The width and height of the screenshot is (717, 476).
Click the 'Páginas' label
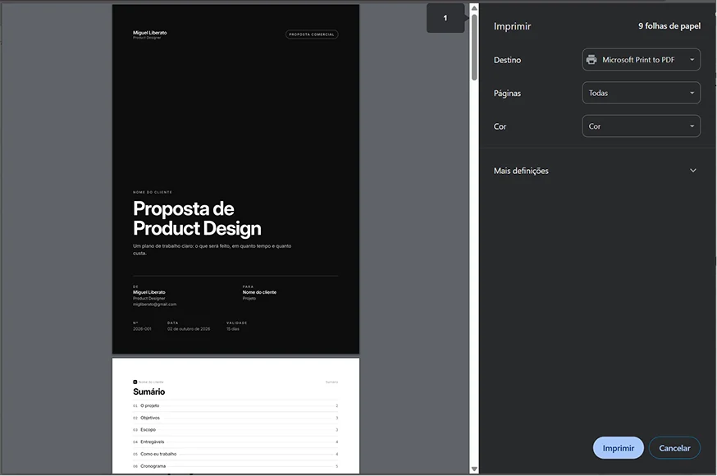coord(507,94)
